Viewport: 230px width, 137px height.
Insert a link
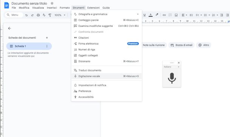(164, 15)
